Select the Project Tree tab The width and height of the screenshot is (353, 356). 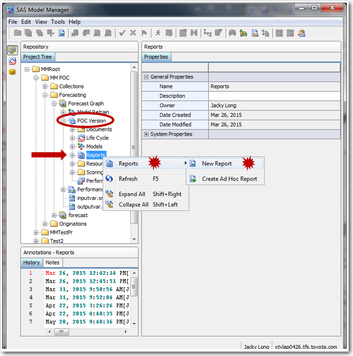click(38, 57)
